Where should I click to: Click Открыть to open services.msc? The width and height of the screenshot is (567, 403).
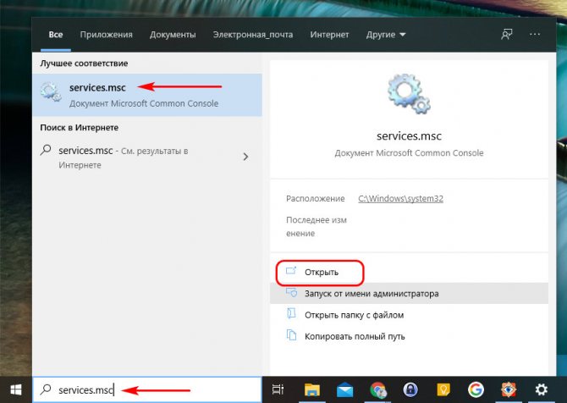coord(320,272)
